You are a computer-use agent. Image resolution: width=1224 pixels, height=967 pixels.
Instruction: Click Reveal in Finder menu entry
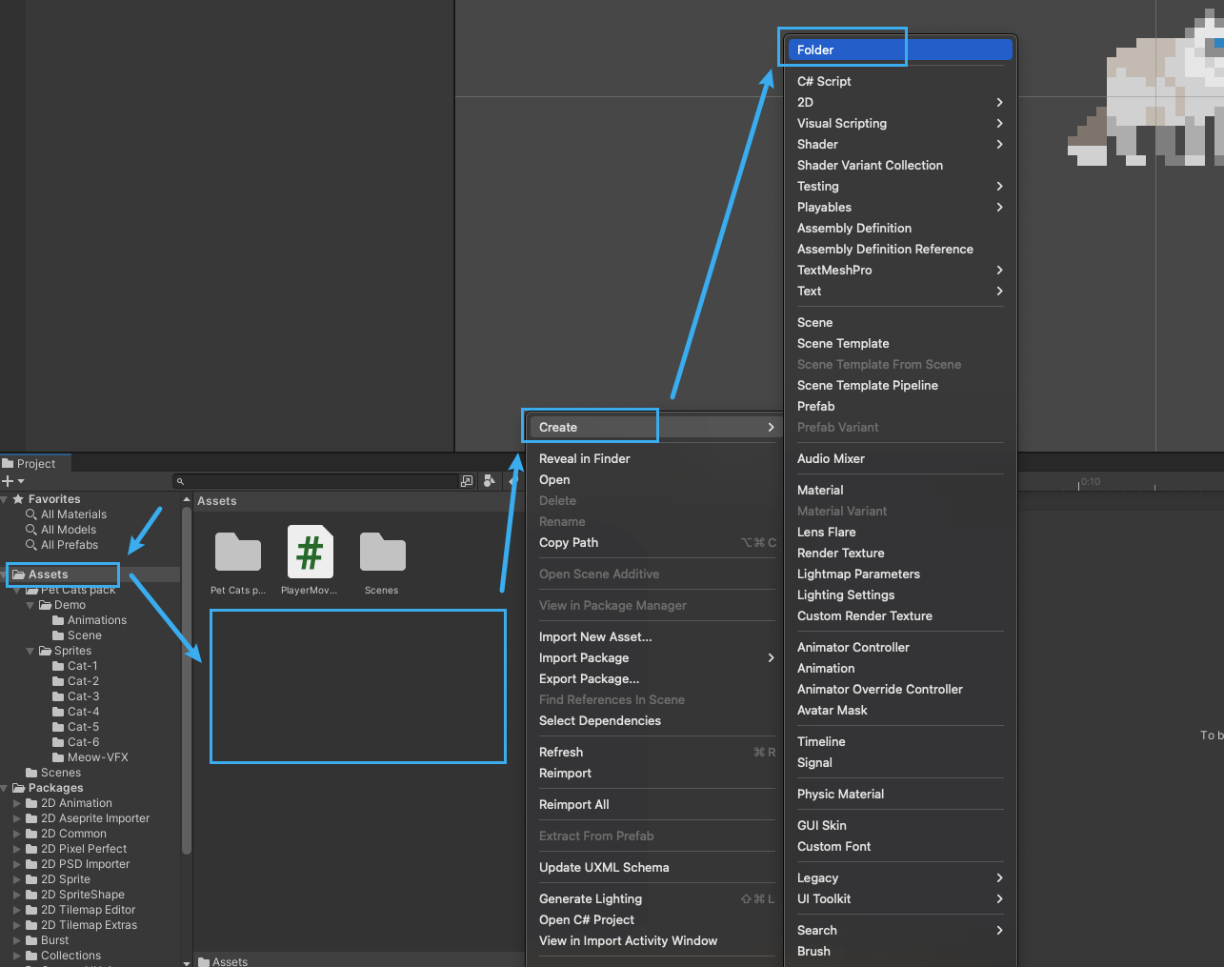[584, 458]
